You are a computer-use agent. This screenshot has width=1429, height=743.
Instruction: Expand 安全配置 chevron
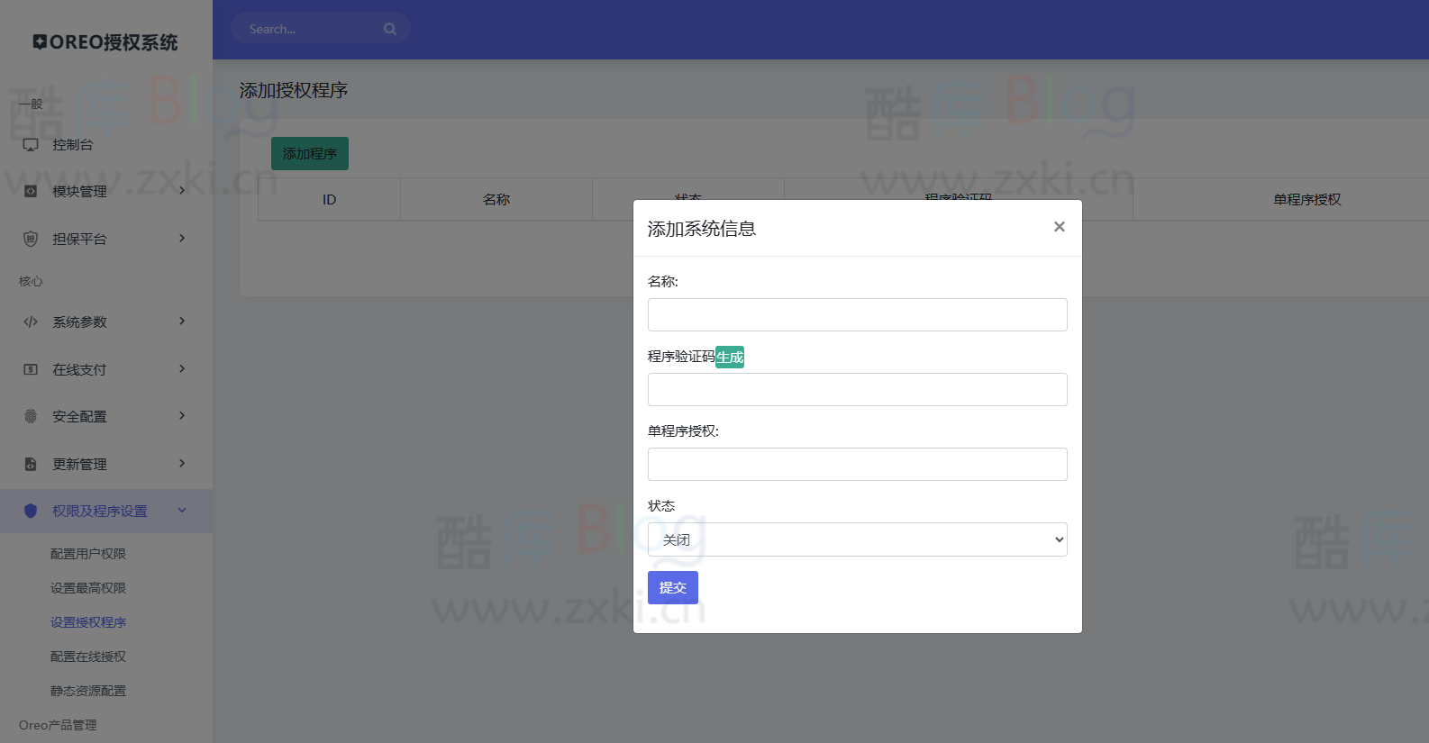[x=182, y=415]
